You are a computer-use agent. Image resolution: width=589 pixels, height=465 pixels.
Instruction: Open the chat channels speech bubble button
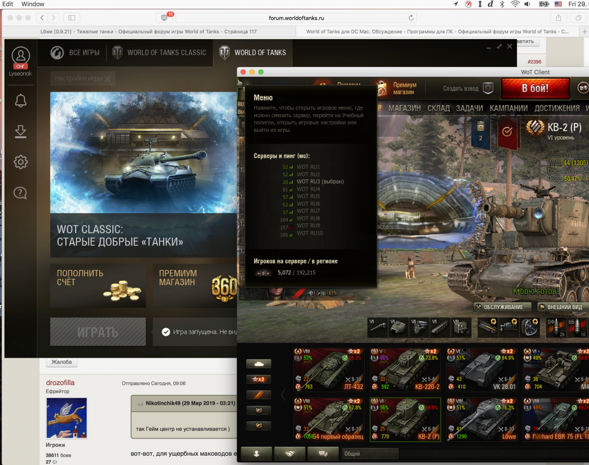323,454
